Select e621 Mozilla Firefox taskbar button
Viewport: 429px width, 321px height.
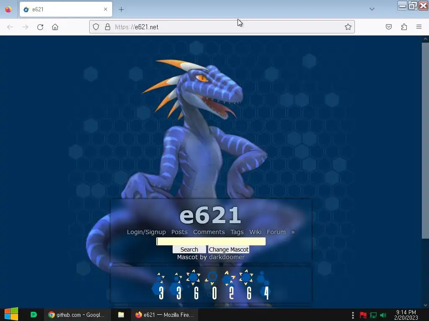(x=164, y=315)
